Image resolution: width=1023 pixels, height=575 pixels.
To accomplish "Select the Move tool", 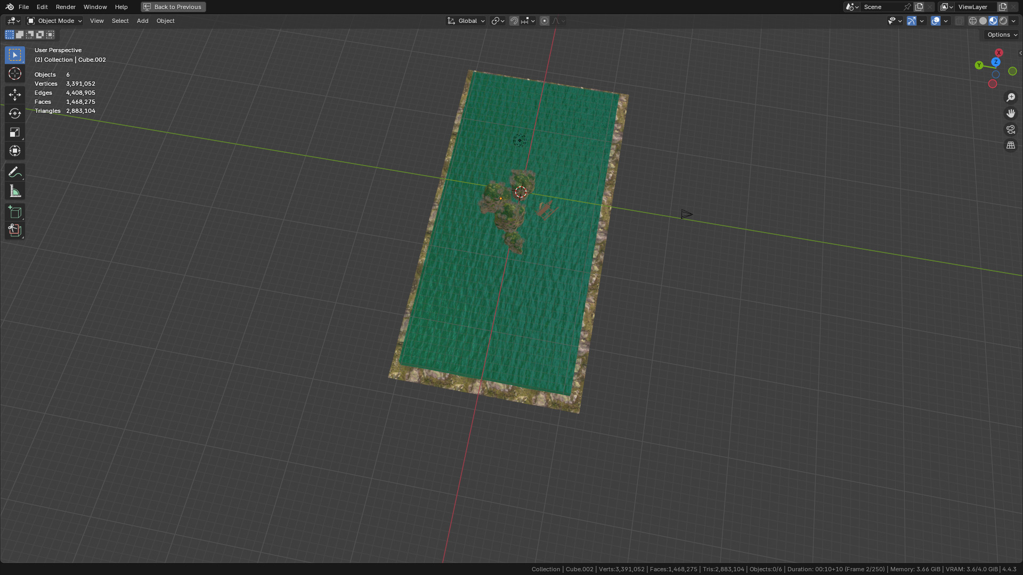I will coord(15,95).
